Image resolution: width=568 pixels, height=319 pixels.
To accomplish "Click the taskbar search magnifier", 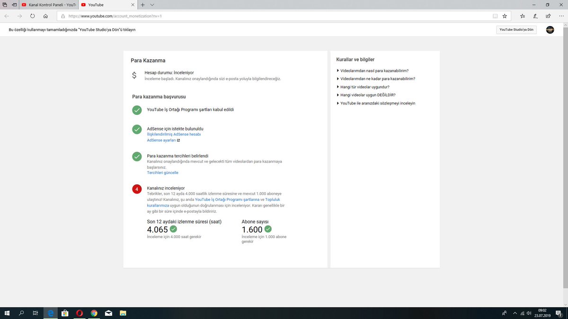I will coord(21,313).
